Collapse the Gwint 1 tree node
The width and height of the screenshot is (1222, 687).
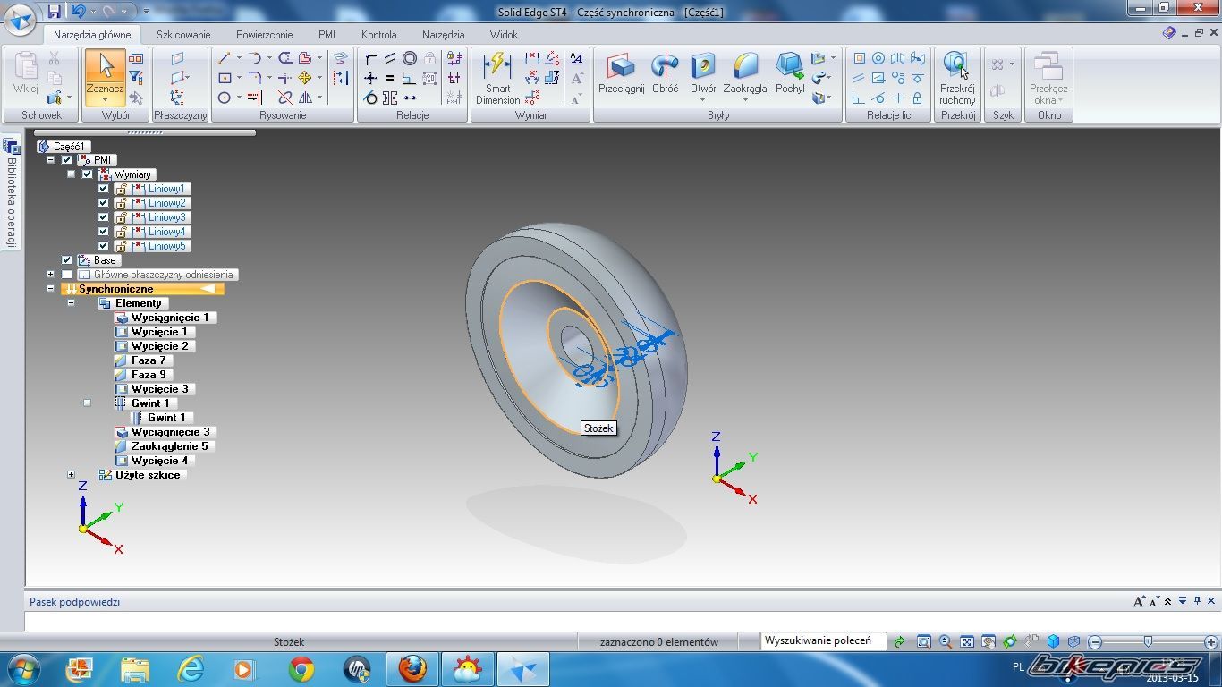tap(87, 403)
